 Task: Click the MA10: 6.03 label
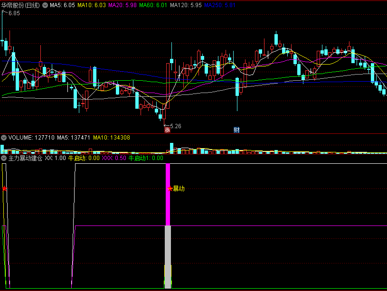(x=92, y=5)
